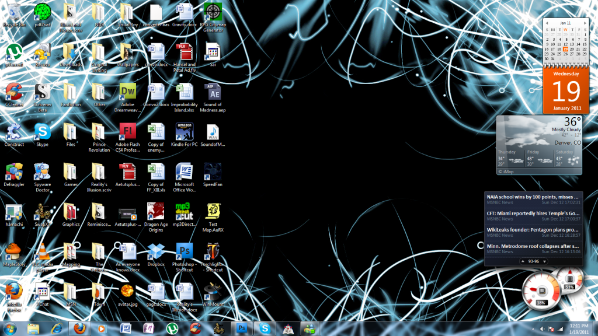598x336 pixels.
Task: Switch to Photoshop in the taskbar
Action: pos(241,328)
